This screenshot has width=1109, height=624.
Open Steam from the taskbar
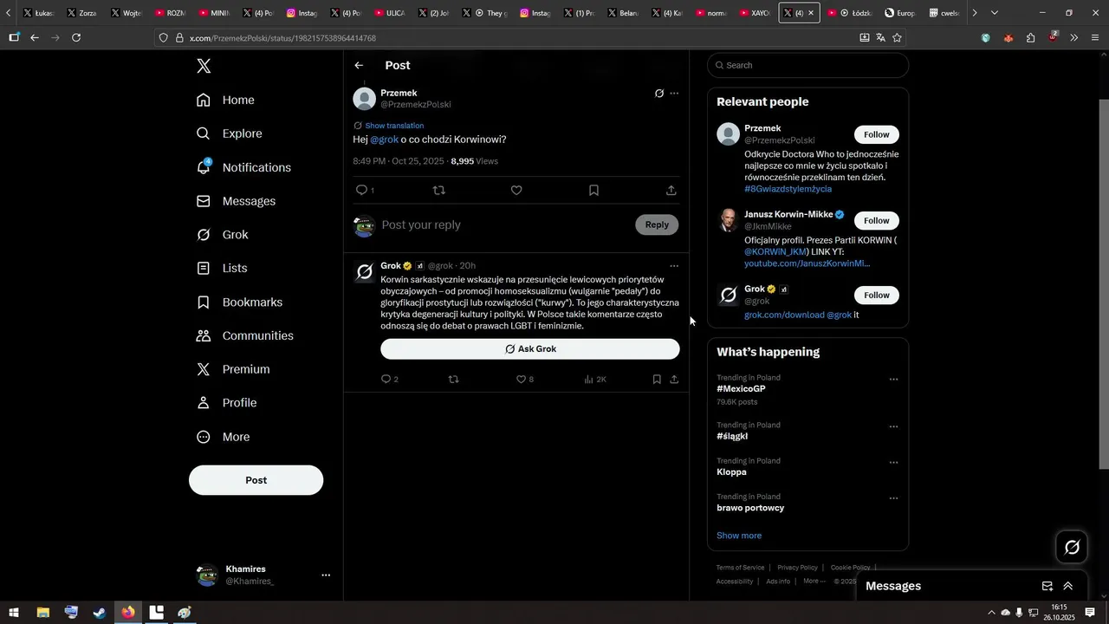[x=100, y=613]
